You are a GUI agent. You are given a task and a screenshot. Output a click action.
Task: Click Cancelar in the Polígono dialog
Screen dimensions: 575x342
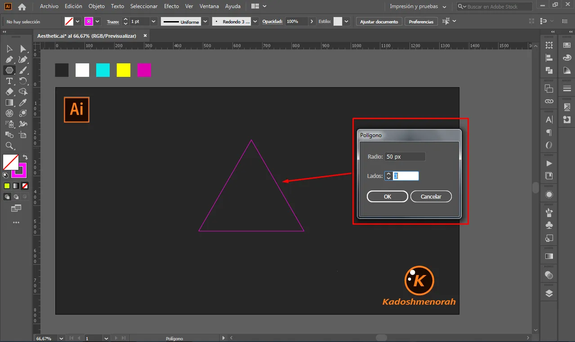pos(431,196)
